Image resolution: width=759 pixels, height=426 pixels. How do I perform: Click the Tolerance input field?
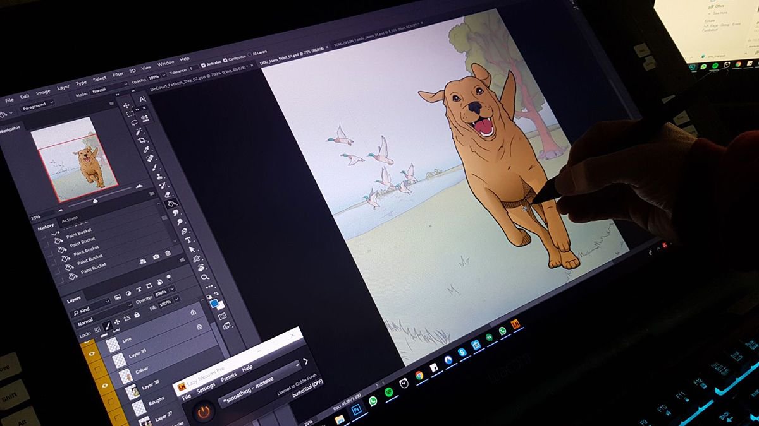point(195,68)
